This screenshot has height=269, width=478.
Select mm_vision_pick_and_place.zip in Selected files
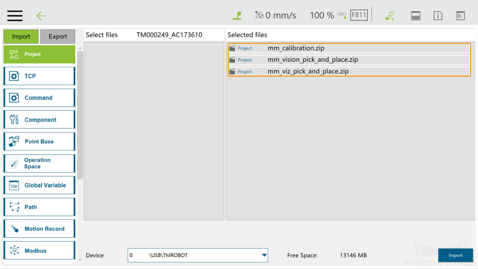pyautogui.click(x=349, y=60)
